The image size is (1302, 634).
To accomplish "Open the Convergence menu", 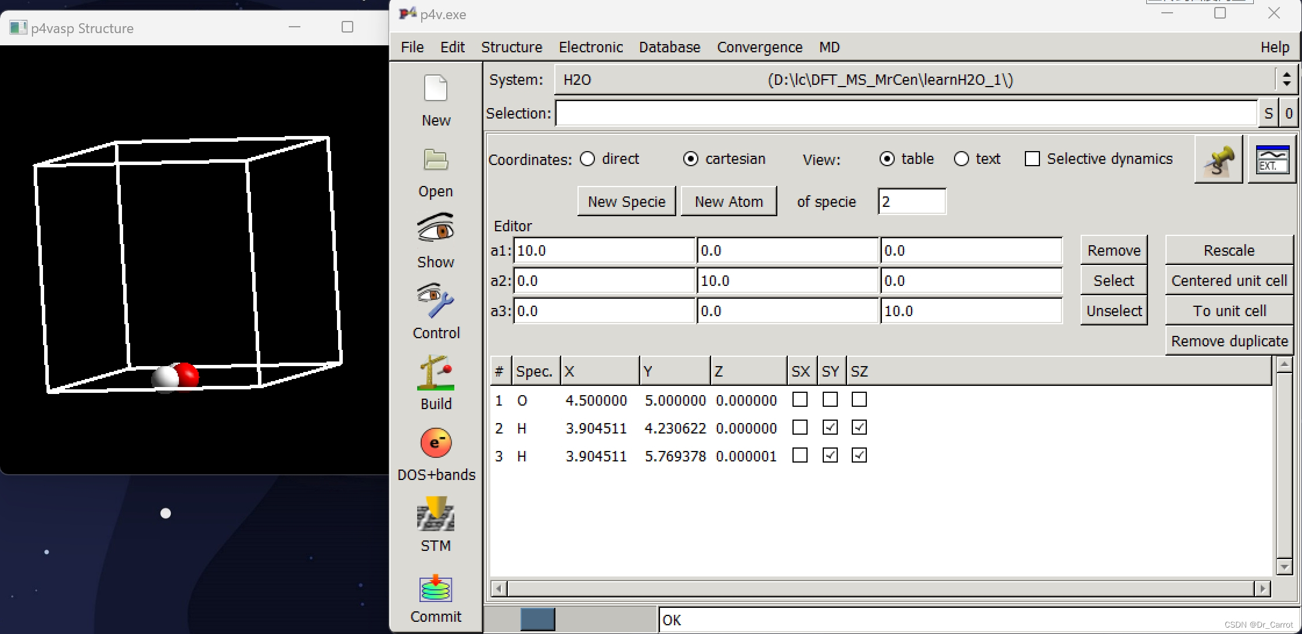I will pos(759,47).
